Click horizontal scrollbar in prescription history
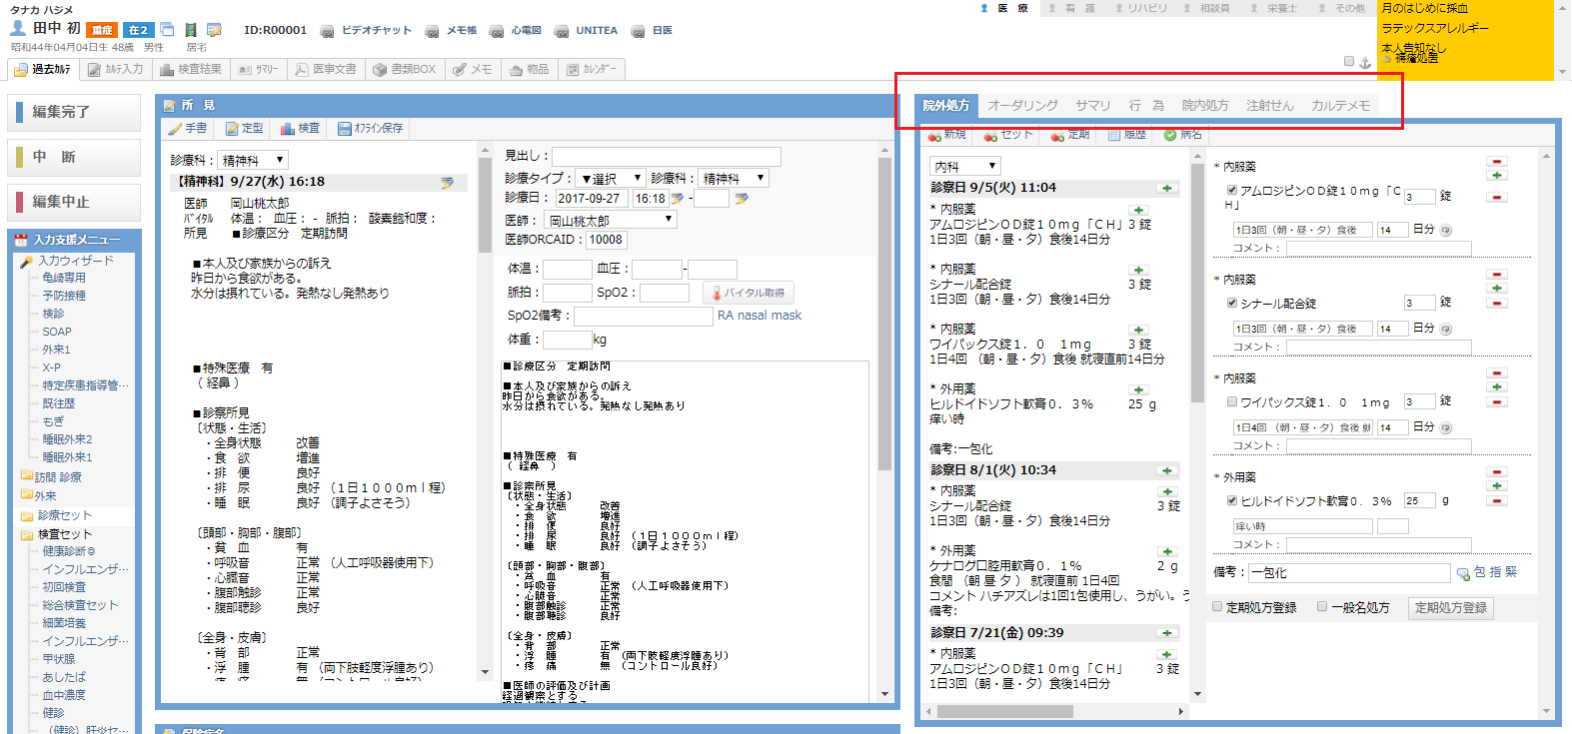Screen dimensions: 1572x734 [x=1004, y=711]
